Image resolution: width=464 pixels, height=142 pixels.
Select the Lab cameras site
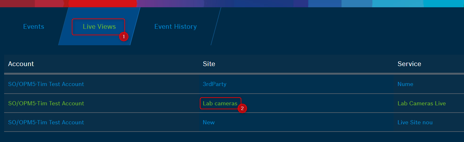[220, 103]
